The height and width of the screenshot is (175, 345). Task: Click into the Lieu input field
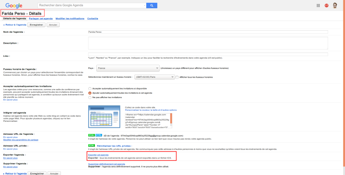(x=208, y=54)
